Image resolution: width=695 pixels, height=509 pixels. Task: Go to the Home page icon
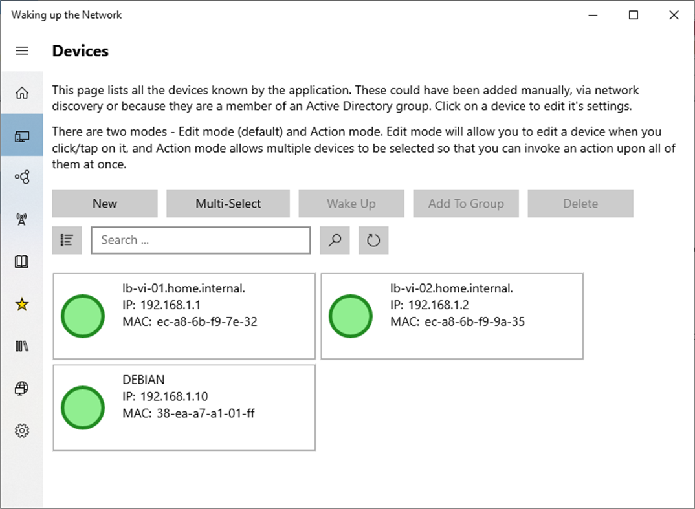(22, 93)
